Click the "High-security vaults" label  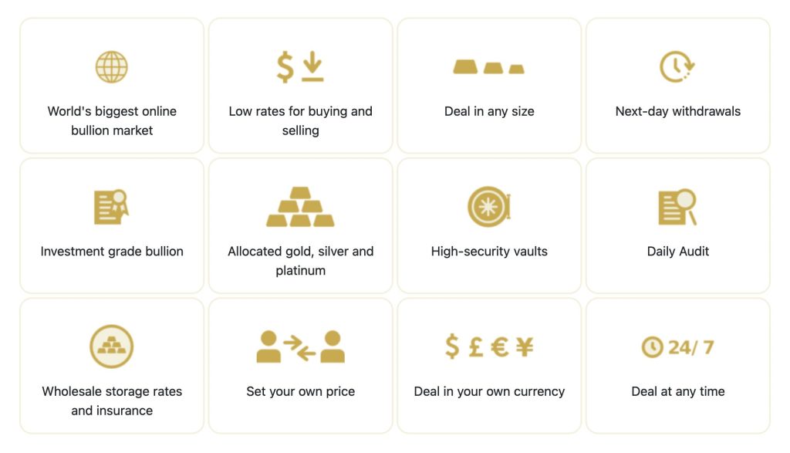pos(489,252)
